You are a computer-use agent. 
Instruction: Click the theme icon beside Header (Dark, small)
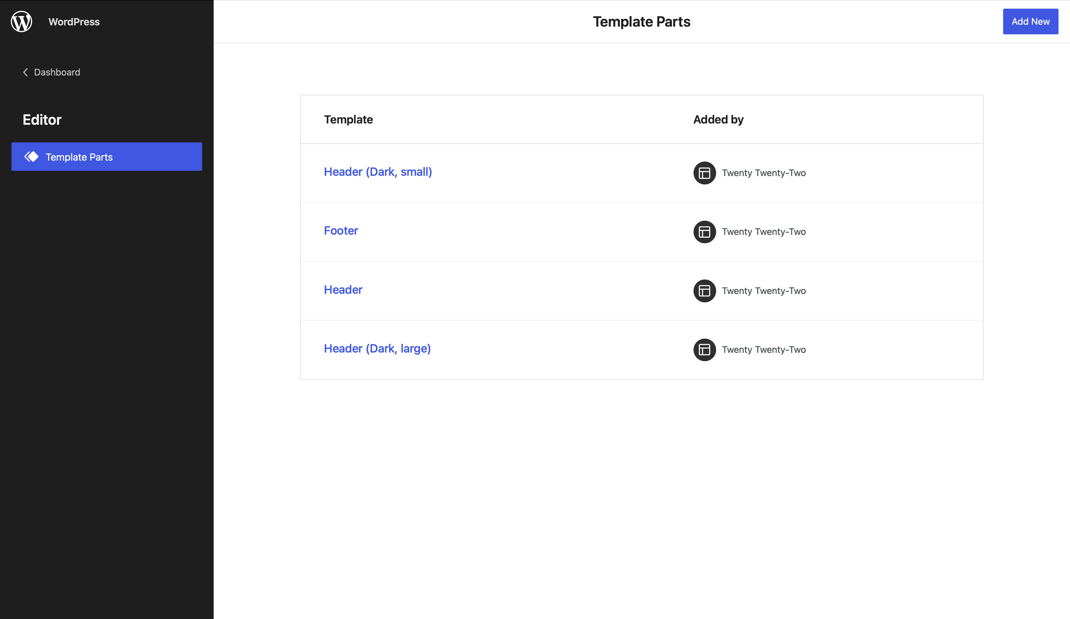704,173
